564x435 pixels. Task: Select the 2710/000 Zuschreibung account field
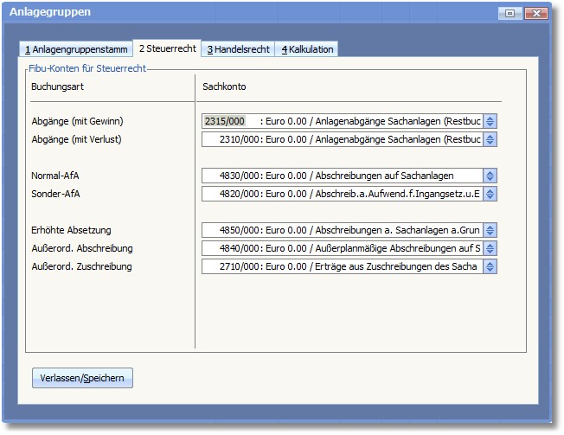(342, 266)
